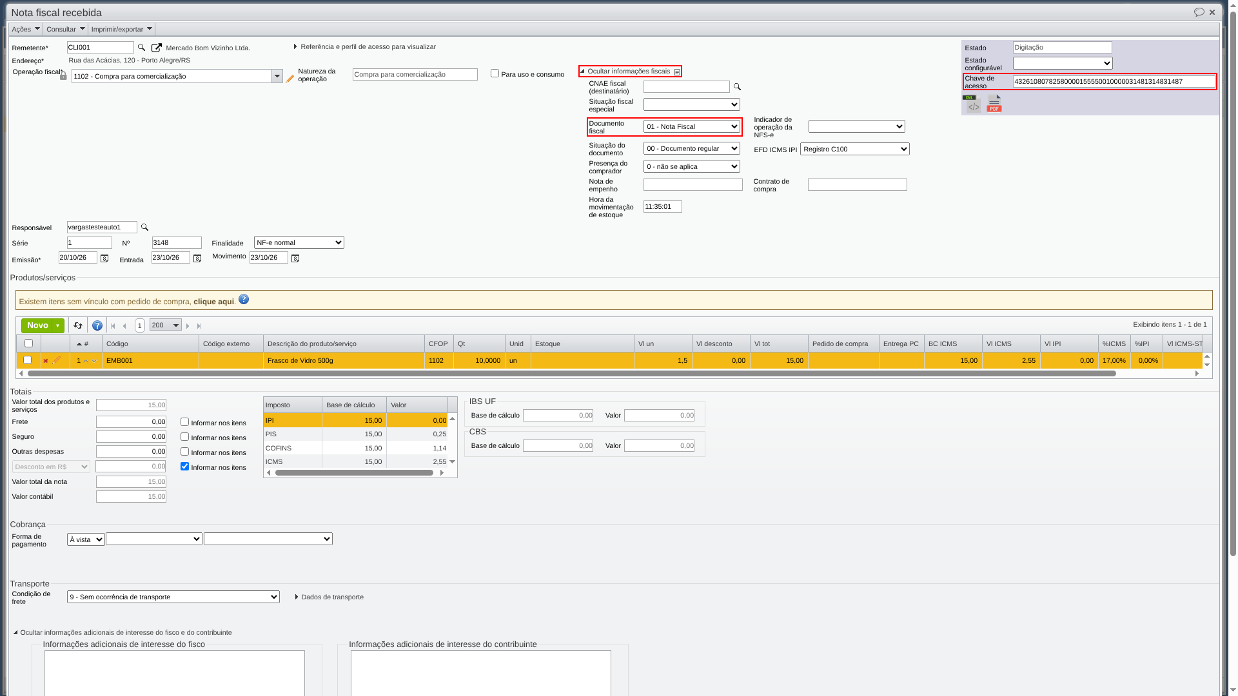Open Documento fiscal dropdown
This screenshot has width=1238, height=696.
[691, 126]
